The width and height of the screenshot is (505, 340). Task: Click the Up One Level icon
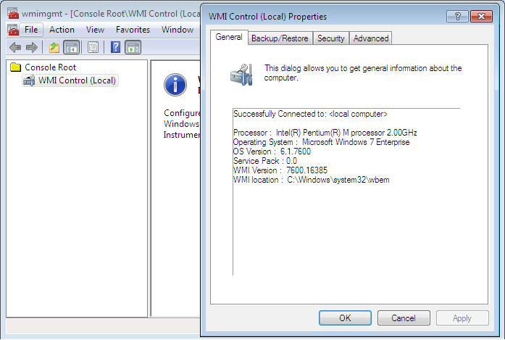(54, 48)
